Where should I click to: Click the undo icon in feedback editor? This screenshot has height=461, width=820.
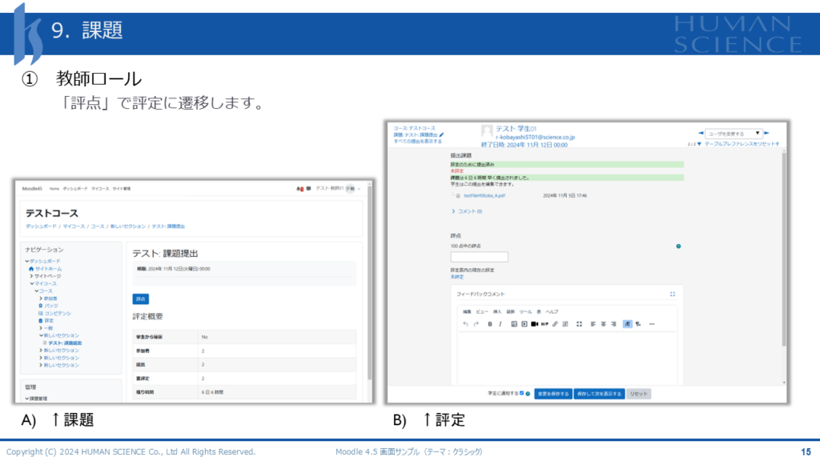465,324
